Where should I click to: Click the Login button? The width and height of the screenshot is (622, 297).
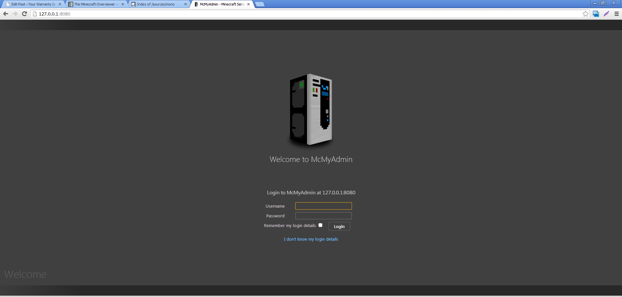(x=339, y=226)
